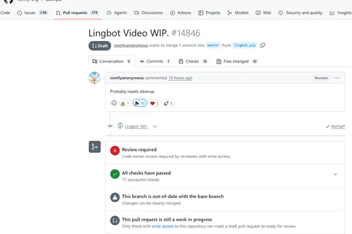Open the add reaction smiley picker
Viewport: 352px width, 234px height.
[x=114, y=103]
